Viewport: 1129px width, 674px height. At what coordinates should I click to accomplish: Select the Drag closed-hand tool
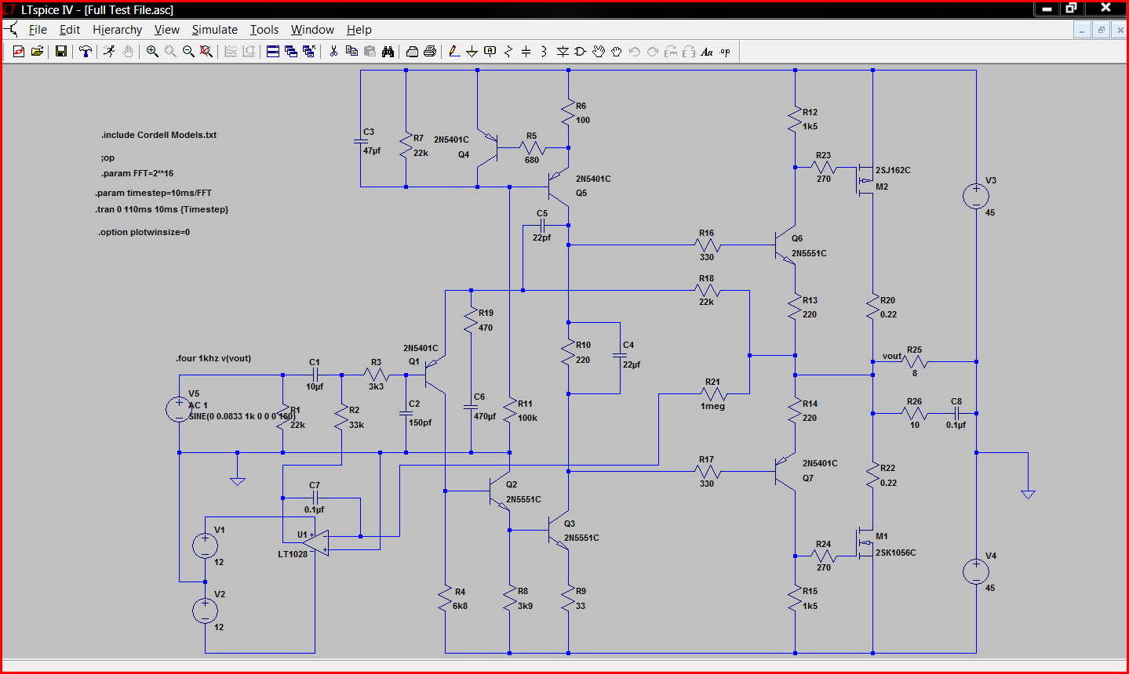point(617,52)
